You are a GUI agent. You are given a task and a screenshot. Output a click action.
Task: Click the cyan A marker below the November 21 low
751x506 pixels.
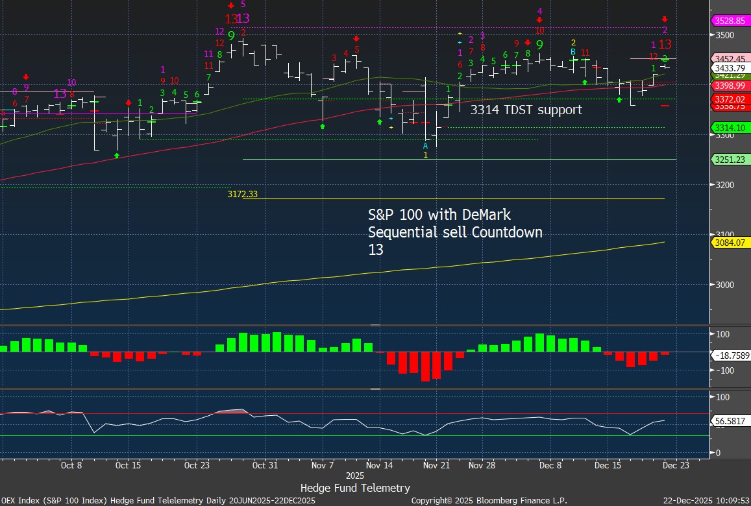pyautogui.click(x=425, y=146)
